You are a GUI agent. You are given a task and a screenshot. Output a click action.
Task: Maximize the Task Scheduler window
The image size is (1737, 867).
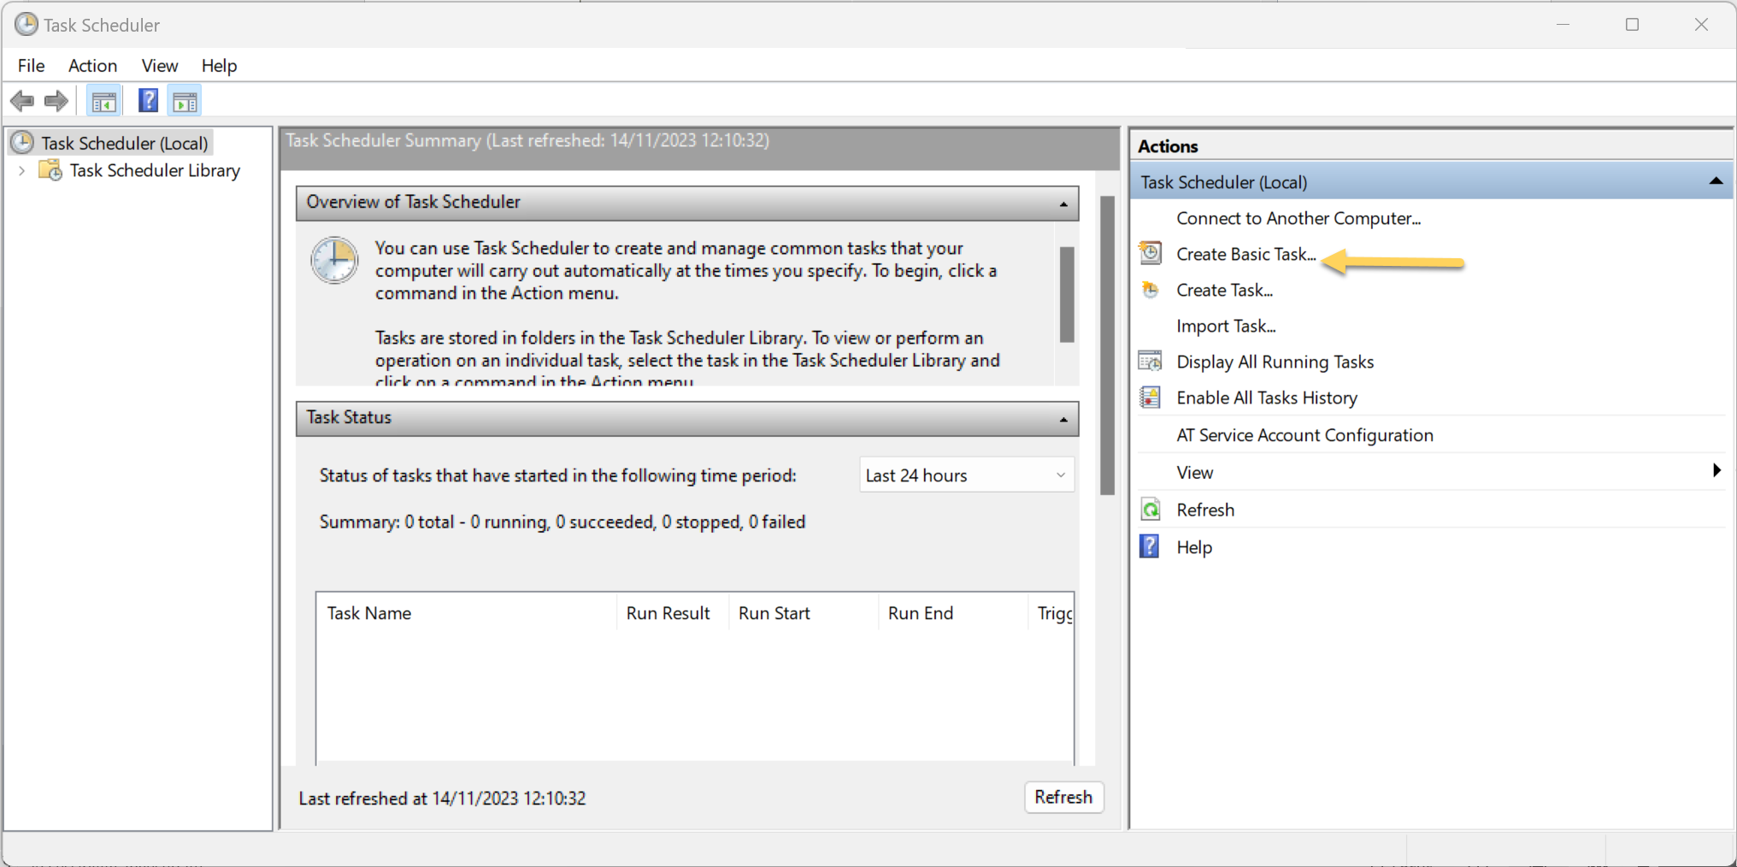pyautogui.click(x=1632, y=25)
